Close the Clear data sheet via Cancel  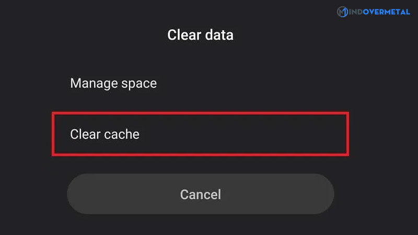tap(200, 194)
